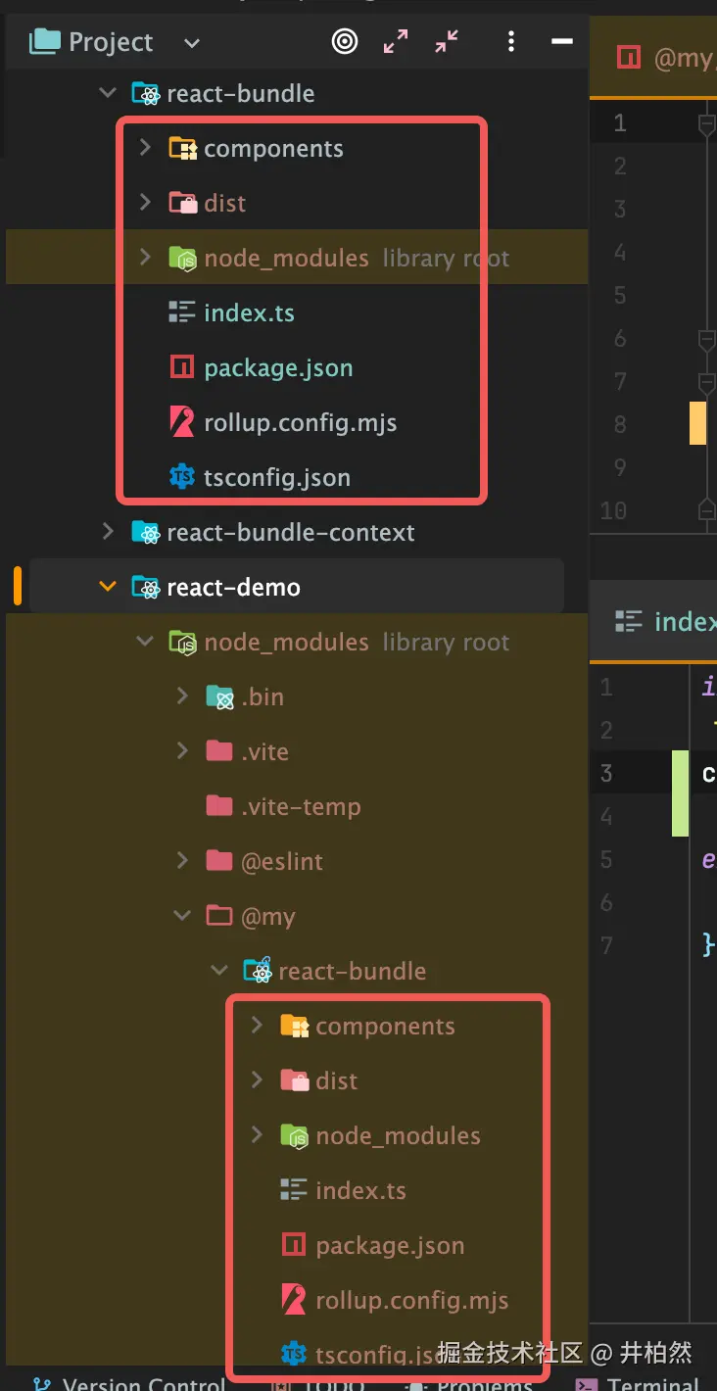This screenshot has width=717, height=1391.
Task: Collapse the react-demo folder
Action: pyautogui.click(x=108, y=587)
